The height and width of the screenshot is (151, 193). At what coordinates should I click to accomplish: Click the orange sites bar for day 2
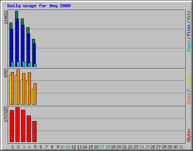point(18,87)
